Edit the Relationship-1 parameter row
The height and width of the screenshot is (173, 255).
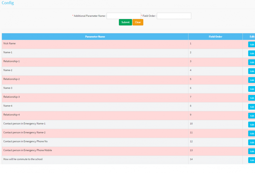click(252, 62)
